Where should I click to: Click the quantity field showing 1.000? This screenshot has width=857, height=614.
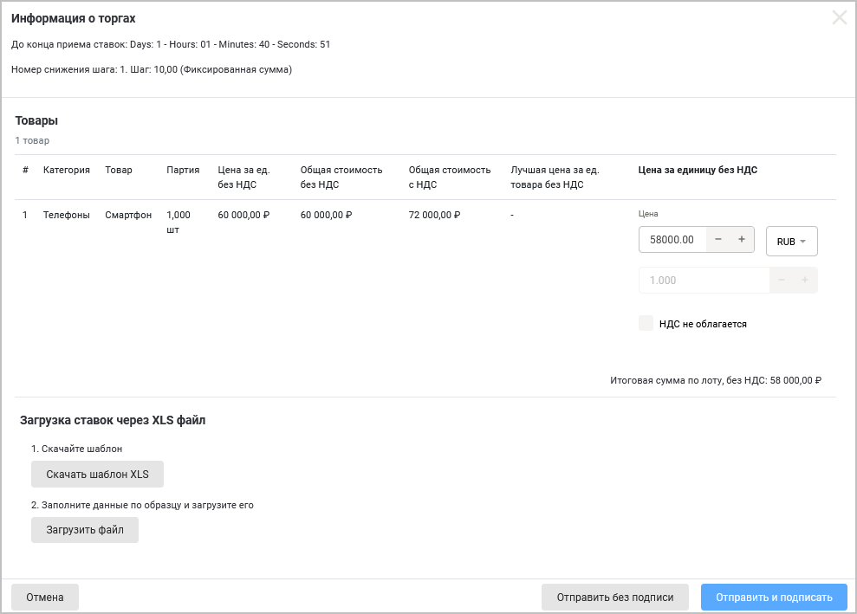(x=702, y=281)
